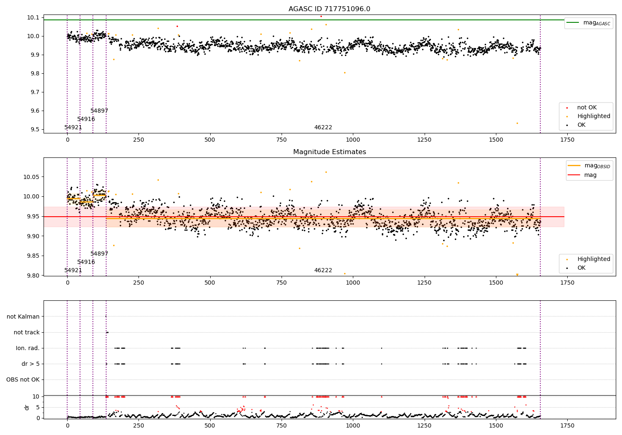Click the rotated 'dr' y-axis label
622x435 pixels.
tap(27, 407)
